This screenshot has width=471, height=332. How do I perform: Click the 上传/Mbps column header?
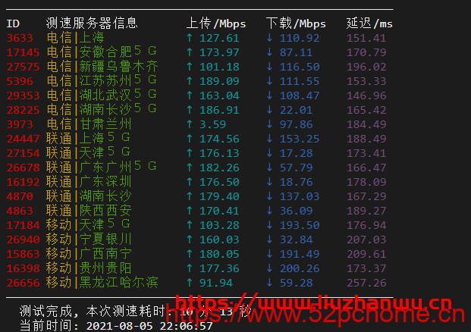[x=216, y=23]
